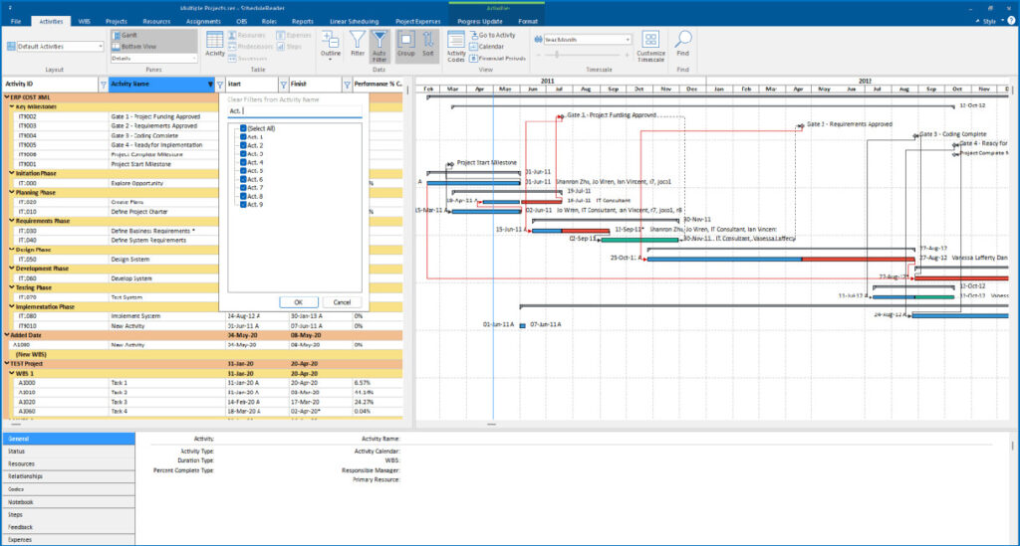The height and width of the screenshot is (546, 1020).
Task: Select the Gate 1 - Project Funding Approved row
Action: [x=203, y=117]
